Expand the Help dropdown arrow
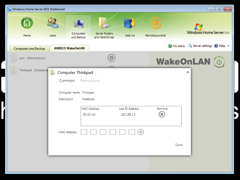The width and height of the screenshot is (240, 180). pos(228,46)
